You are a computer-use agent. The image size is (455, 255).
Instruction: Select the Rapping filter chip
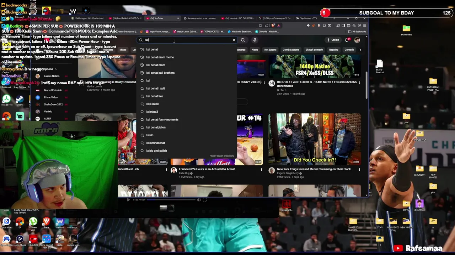[x=333, y=50]
